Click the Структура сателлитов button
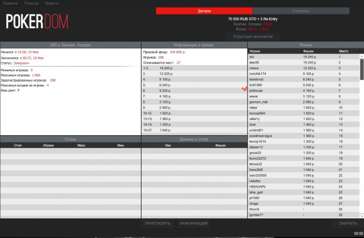The image size is (364, 238). pos(253,37)
